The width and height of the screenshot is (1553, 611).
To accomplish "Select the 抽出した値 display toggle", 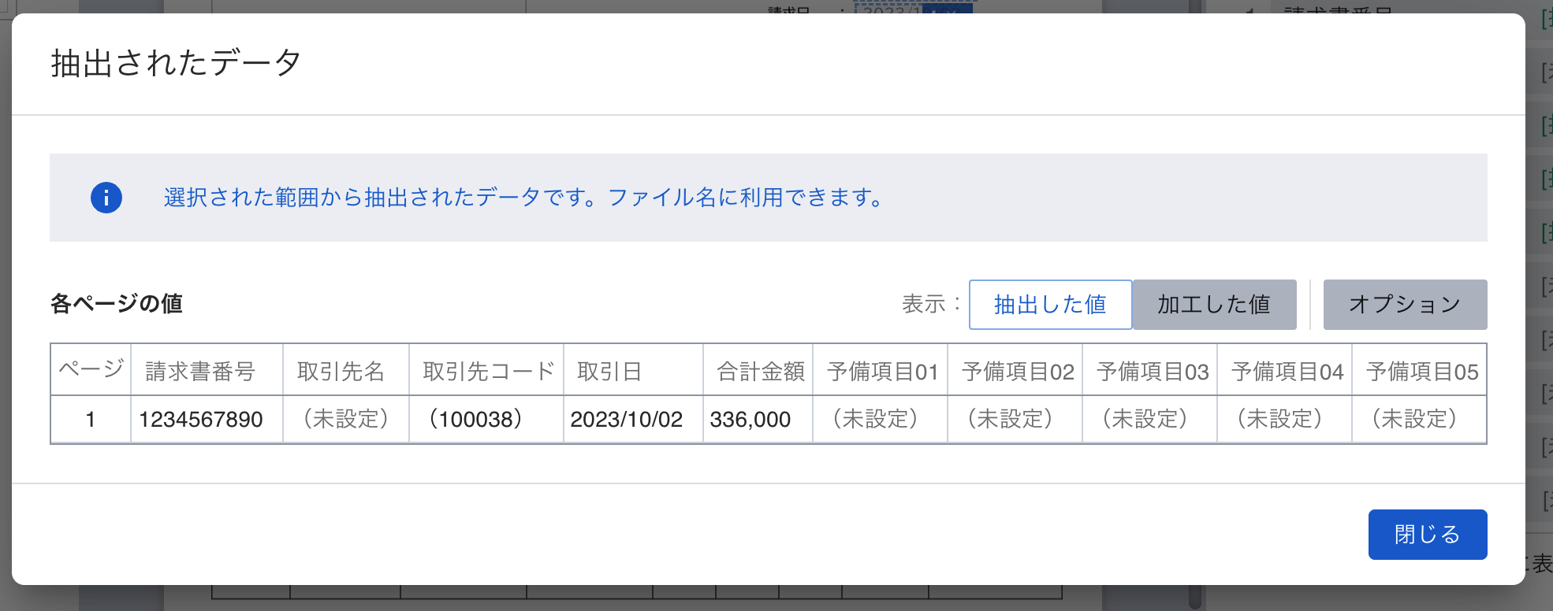I will pyautogui.click(x=1050, y=305).
